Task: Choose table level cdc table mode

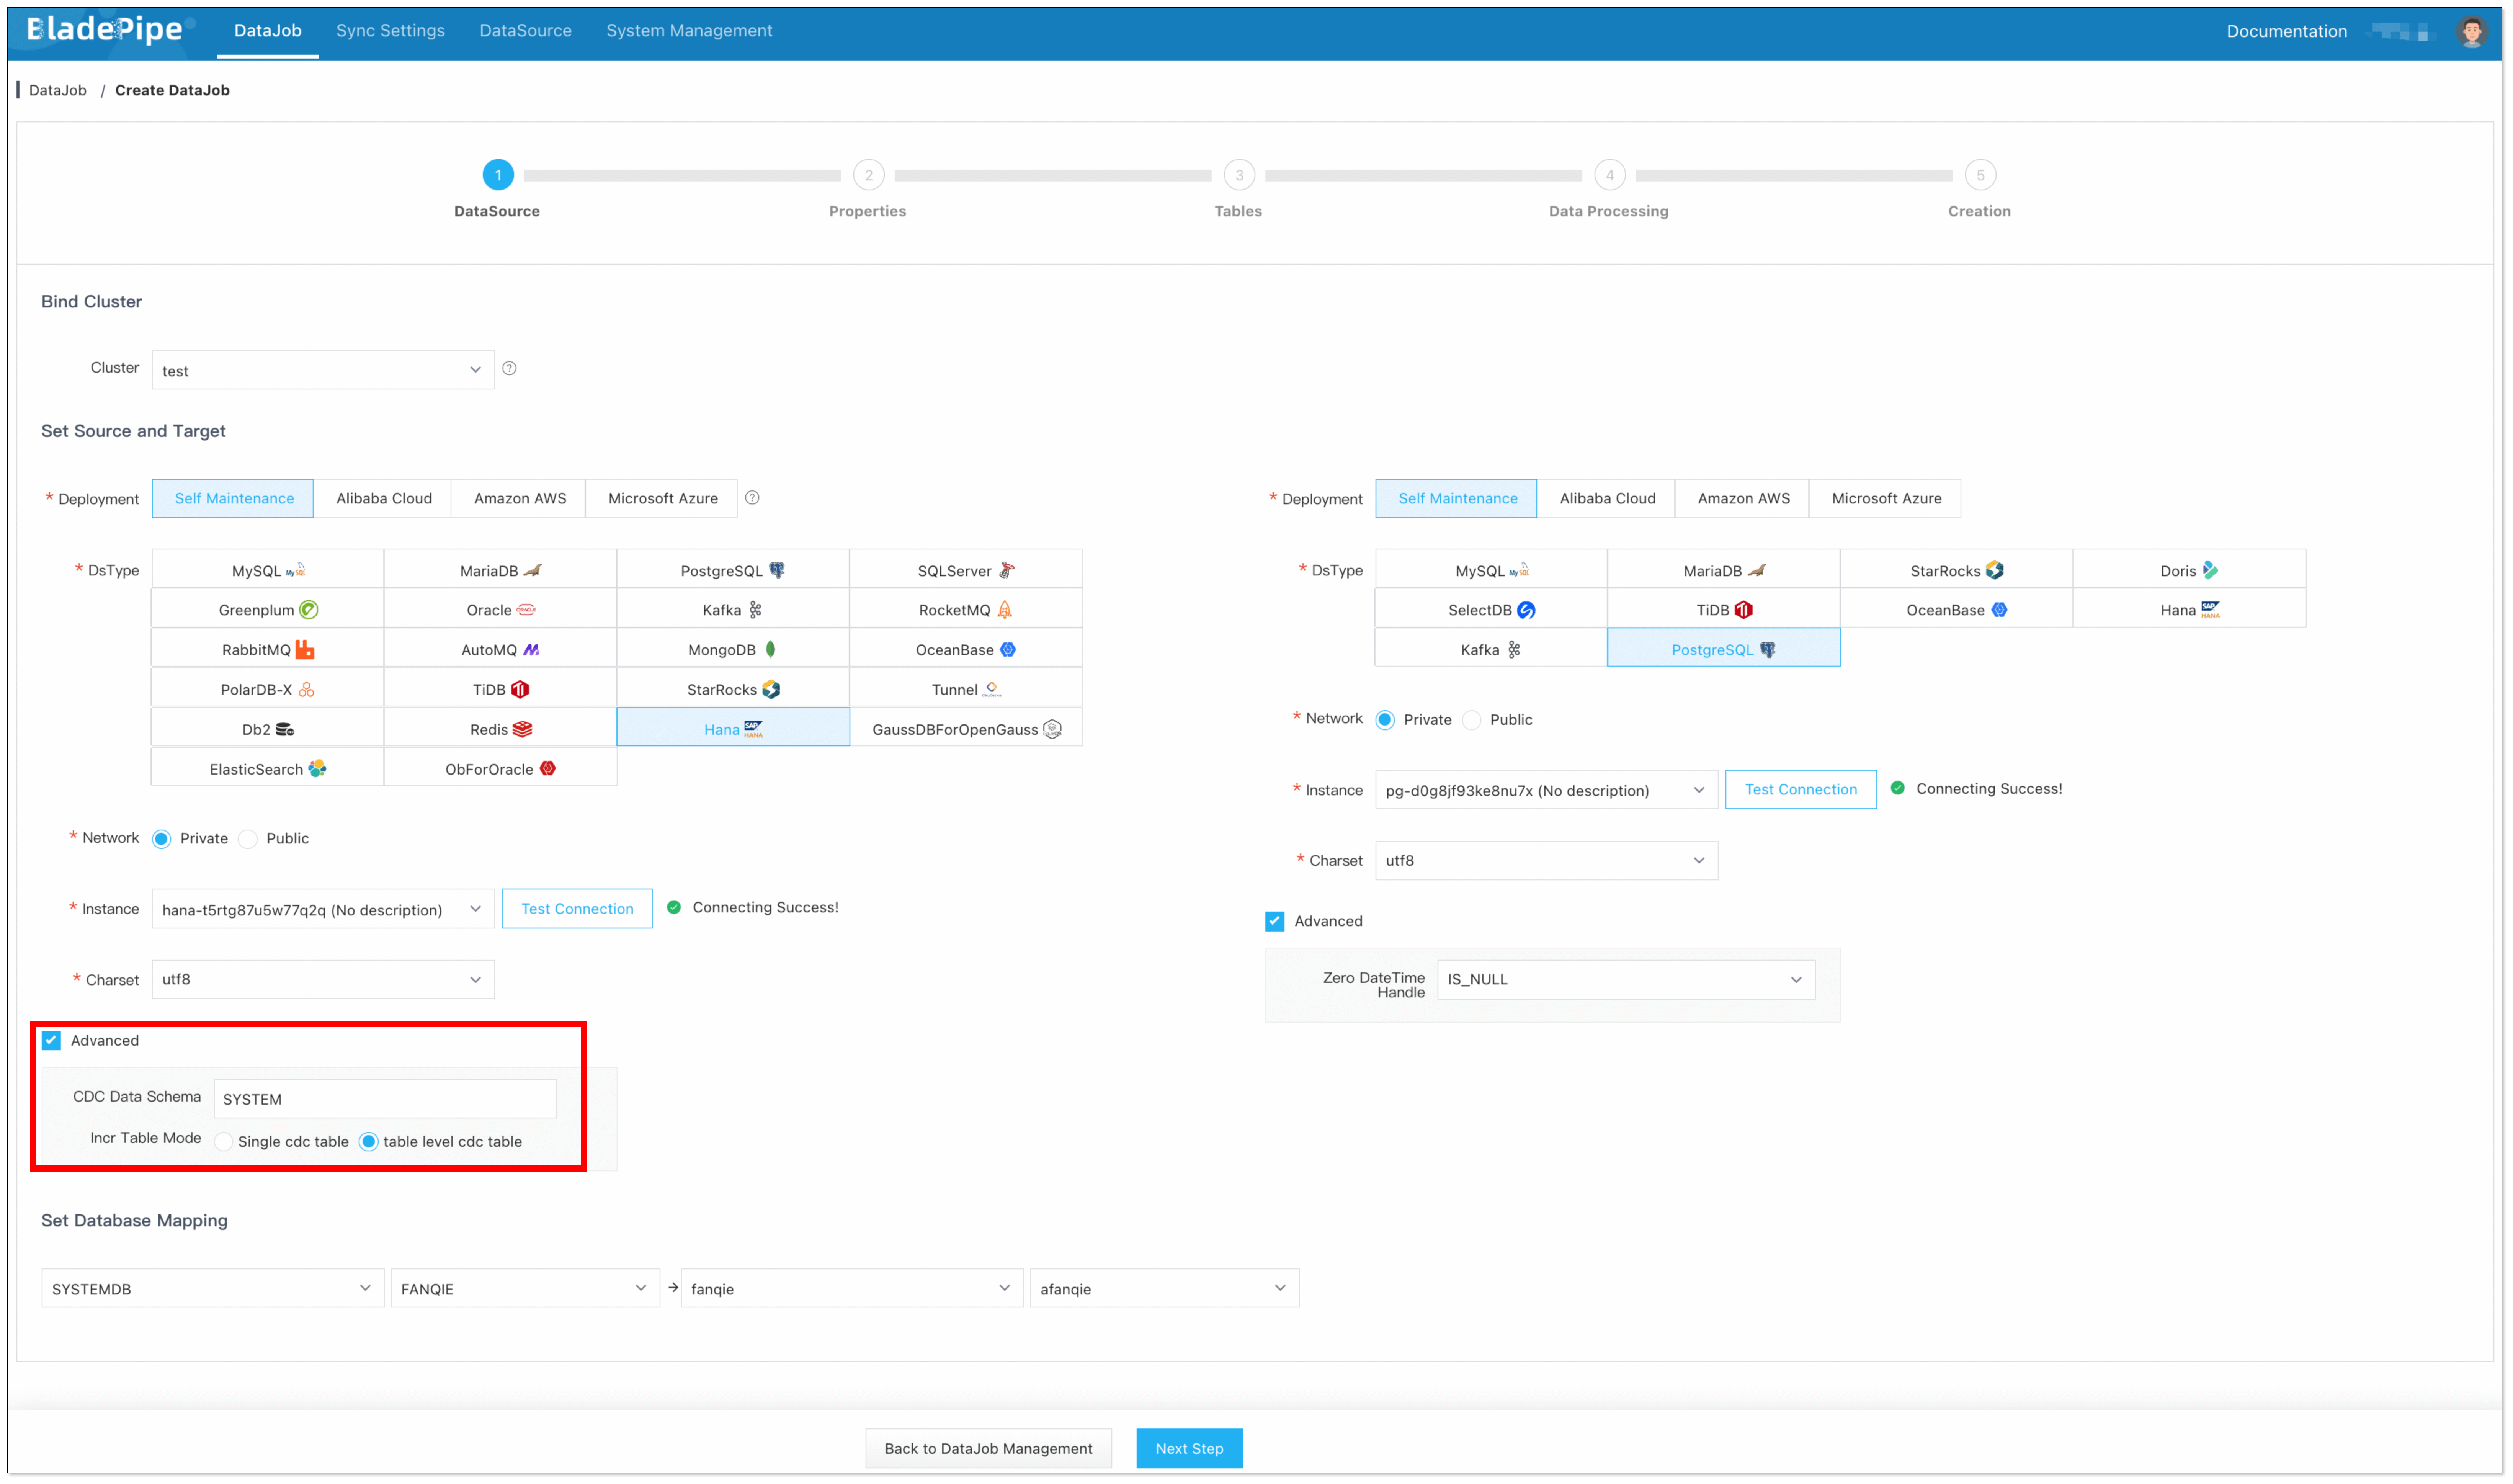Action: pyautogui.click(x=369, y=1142)
